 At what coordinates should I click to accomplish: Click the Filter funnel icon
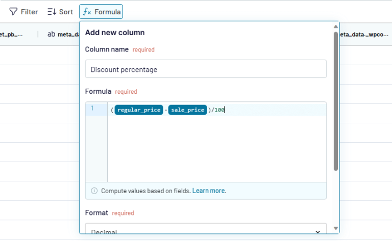pyautogui.click(x=13, y=11)
